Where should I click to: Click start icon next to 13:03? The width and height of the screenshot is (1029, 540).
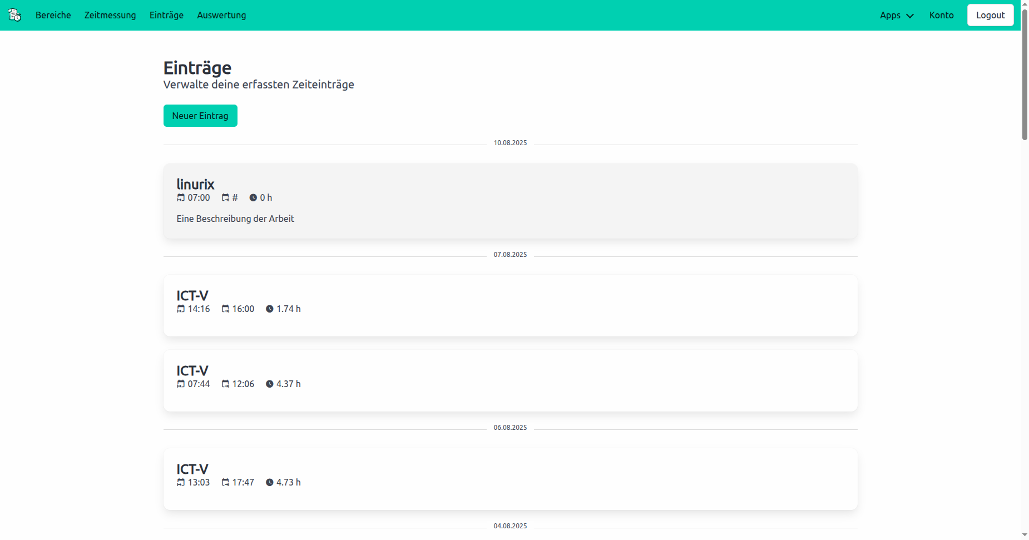[x=181, y=482]
